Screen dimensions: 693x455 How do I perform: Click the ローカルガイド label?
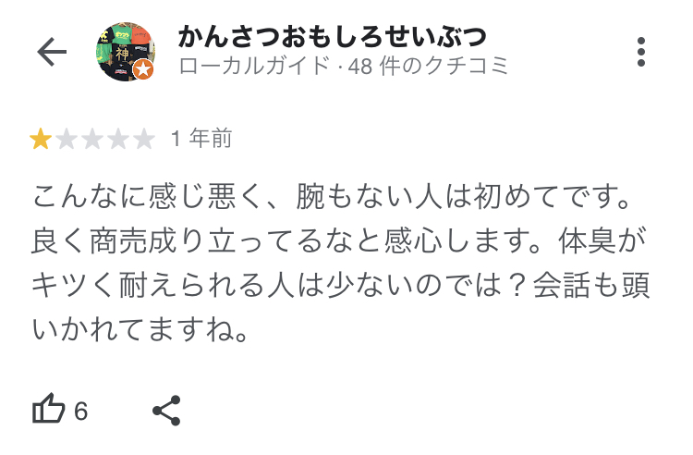click(x=255, y=66)
